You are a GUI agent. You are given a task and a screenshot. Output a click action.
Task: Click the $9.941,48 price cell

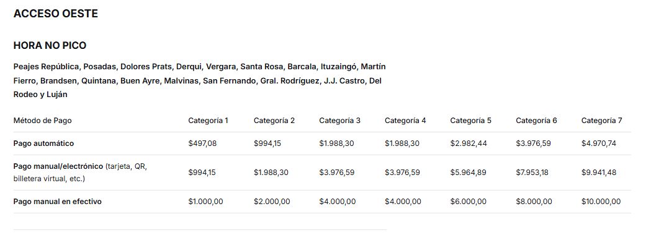[x=598, y=172]
